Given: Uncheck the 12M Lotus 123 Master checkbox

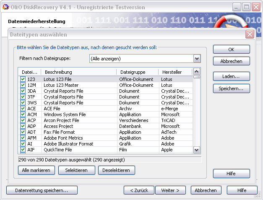Looking at the screenshot, I should (23, 85).
